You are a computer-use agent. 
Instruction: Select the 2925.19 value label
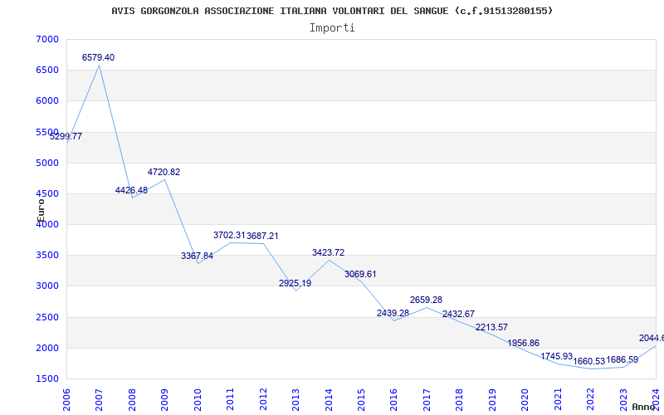[x=295, y=283]
